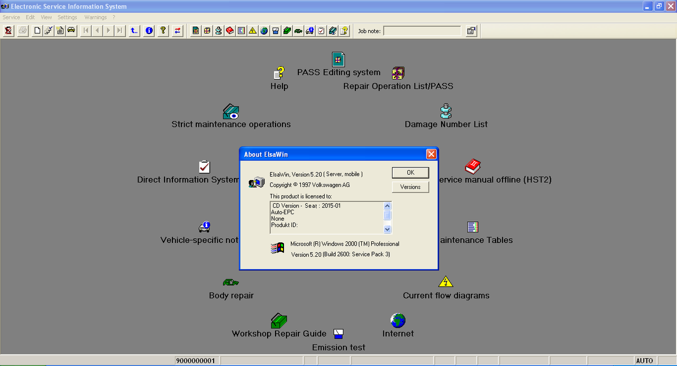The image size is (677, 366).
Task: Click the last toolbar help document icon
Action: click(344, 31)
